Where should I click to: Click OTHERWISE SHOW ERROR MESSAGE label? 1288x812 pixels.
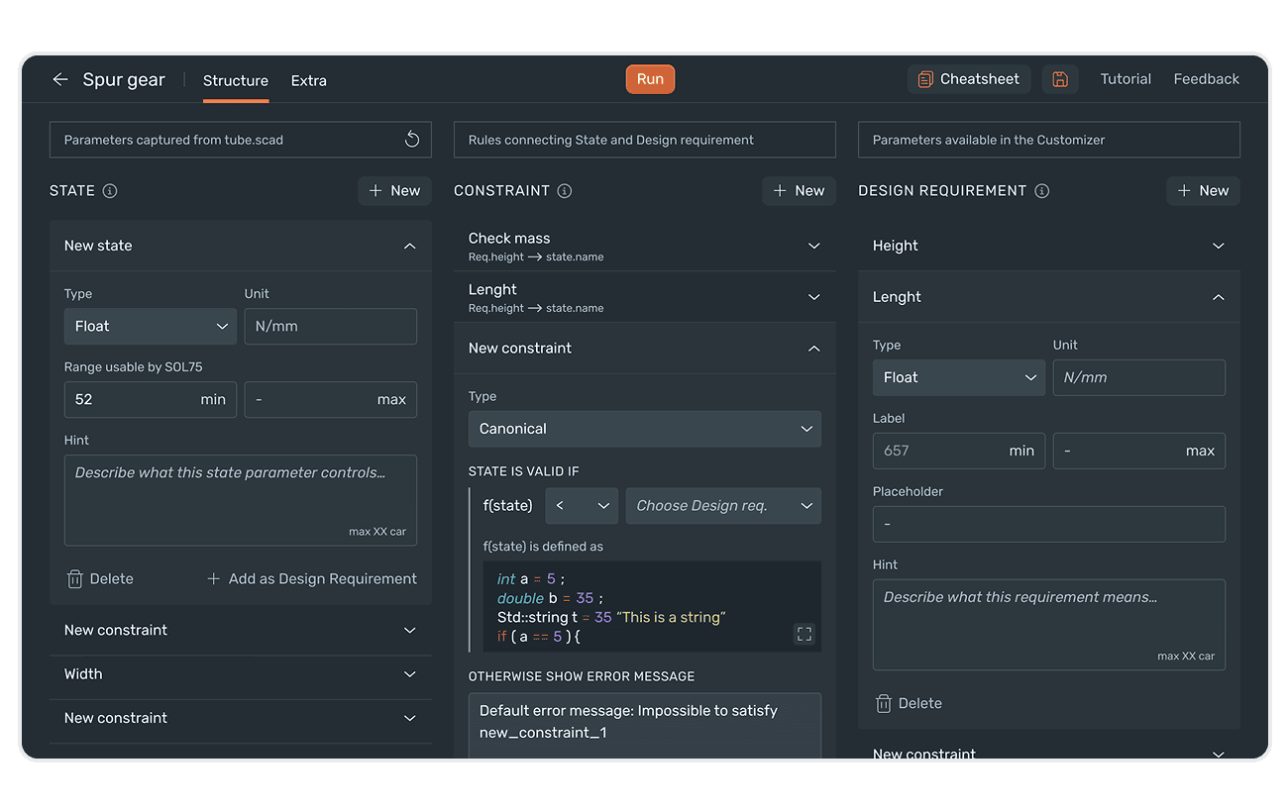click(x=582, y=677)
